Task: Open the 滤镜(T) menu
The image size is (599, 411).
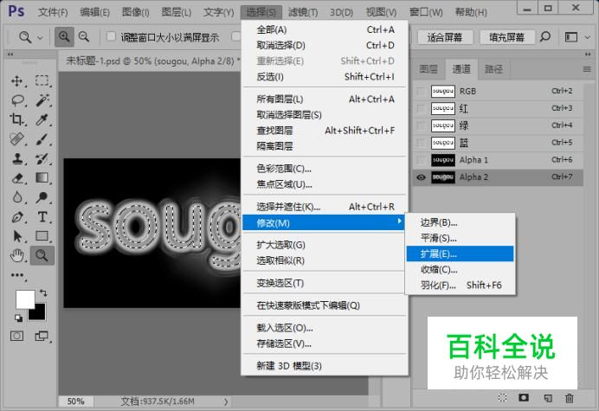Action: [303, 12]
